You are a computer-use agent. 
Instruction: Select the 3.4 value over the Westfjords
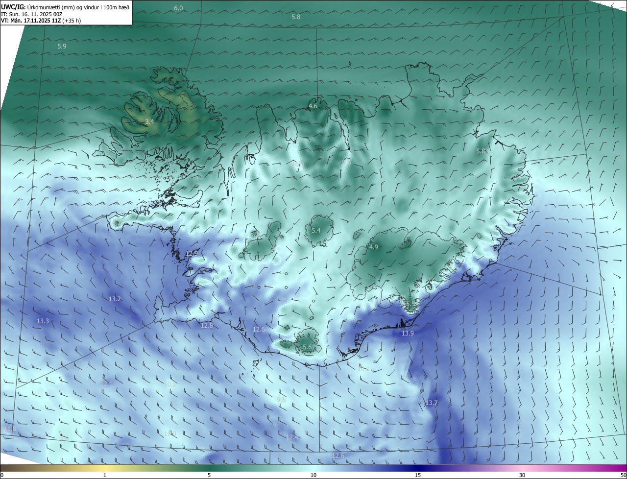tap(150, 121)
